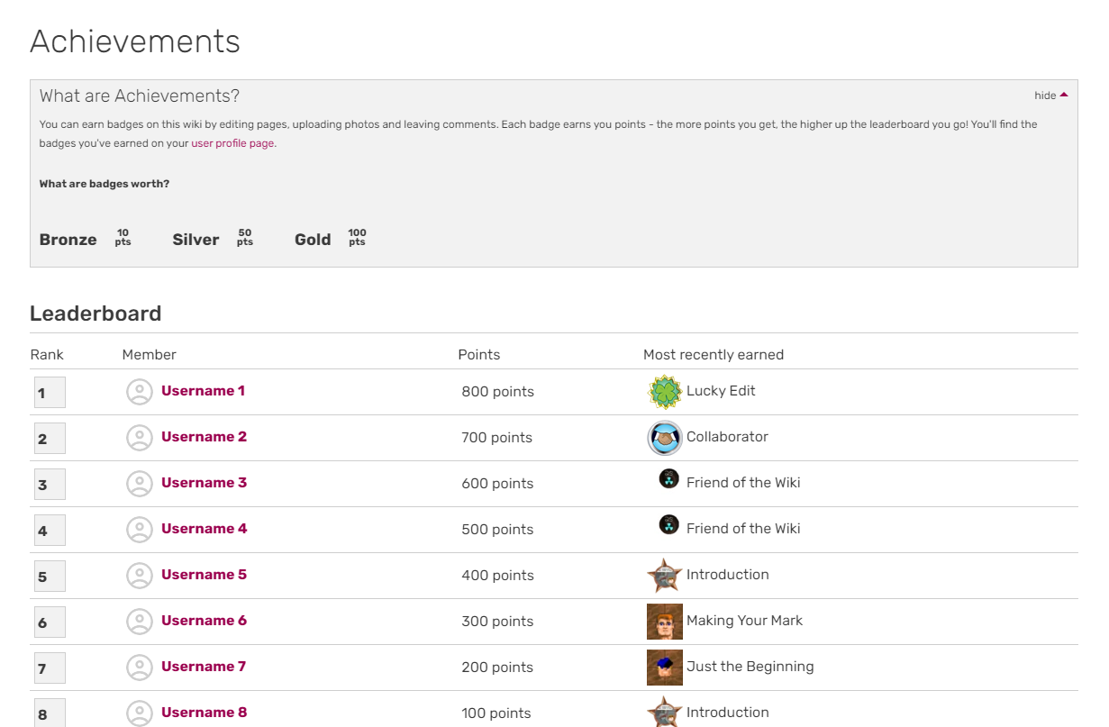Click the Making Your Mark badge image

(x=665, y=622)
